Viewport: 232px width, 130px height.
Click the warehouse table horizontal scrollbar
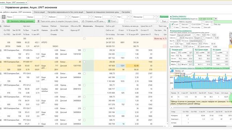click(x=200, y=126)
